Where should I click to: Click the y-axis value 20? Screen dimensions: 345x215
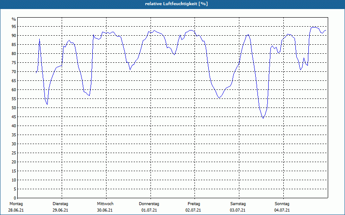pos(14,162)
